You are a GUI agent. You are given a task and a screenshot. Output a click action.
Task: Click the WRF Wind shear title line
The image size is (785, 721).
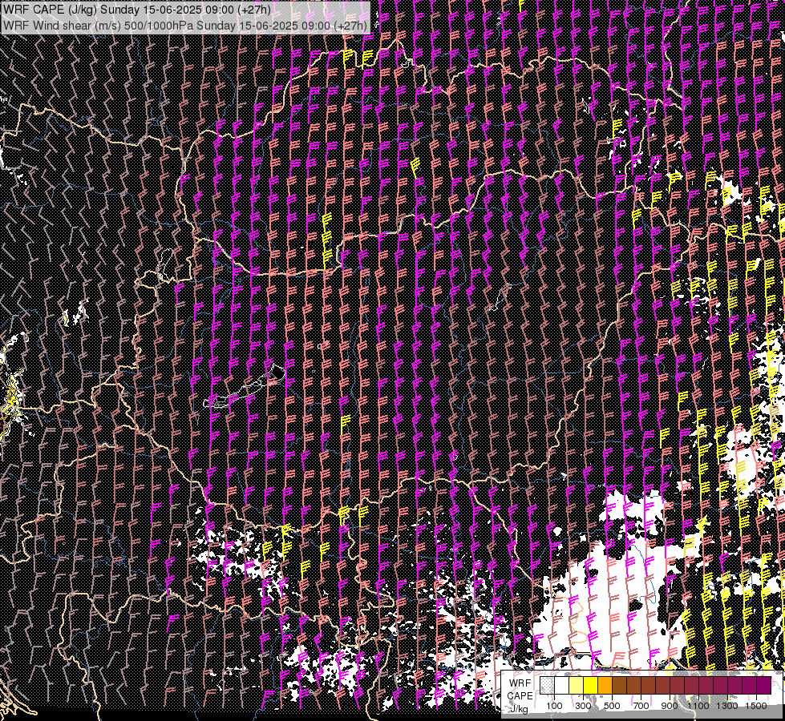(185, 25)
